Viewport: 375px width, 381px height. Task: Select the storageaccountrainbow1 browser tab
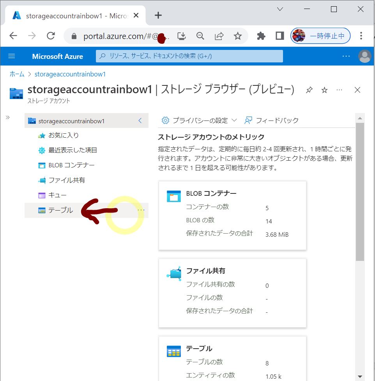[x=75, y=16]
